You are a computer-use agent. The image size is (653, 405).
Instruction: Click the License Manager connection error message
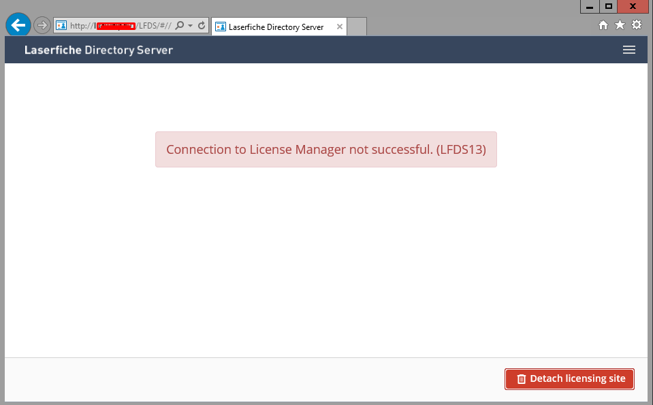point(326,150)
